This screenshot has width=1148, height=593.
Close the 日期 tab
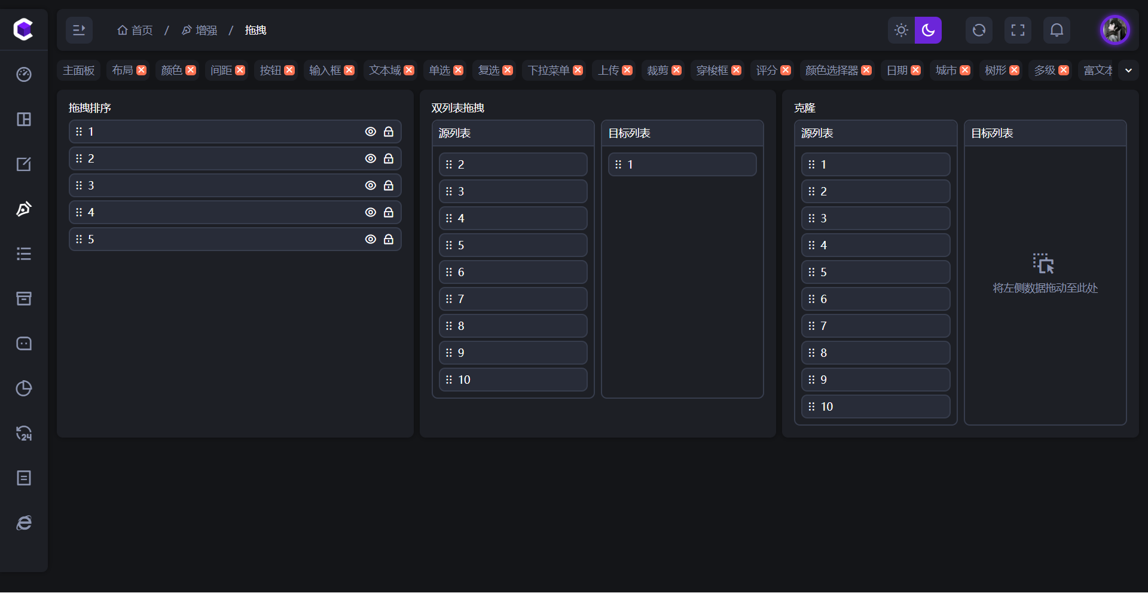(916, 71)
